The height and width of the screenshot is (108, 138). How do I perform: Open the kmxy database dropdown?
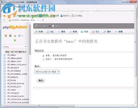click(x=15, y=47)
